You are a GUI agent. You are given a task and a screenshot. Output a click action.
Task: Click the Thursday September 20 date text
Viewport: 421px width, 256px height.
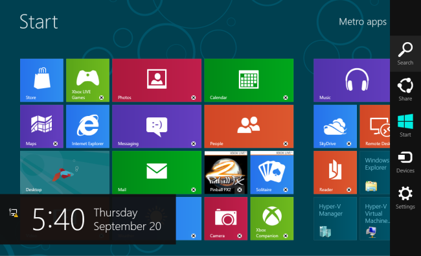[127, 220]
